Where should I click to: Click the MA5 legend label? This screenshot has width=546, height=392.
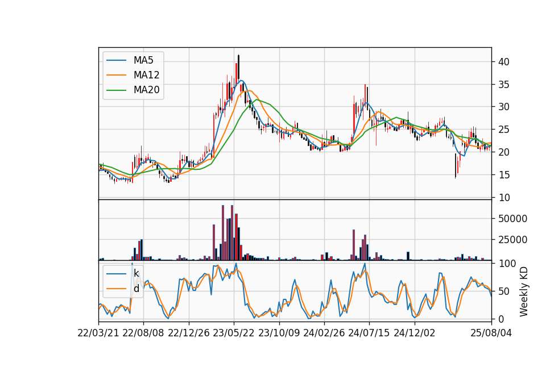click(143, 60)
